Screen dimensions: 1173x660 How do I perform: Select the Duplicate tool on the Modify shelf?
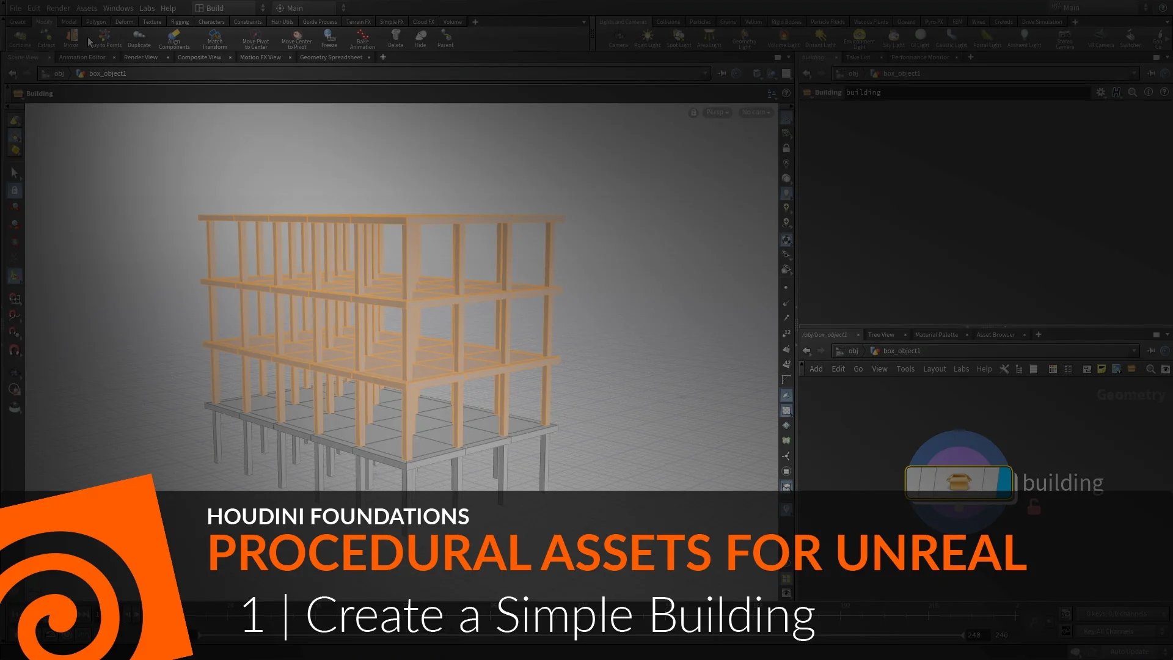(139, 38)
